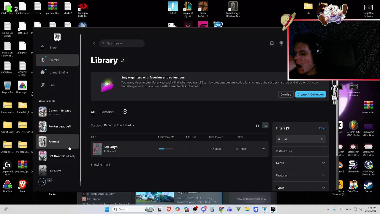Open Unreal Engine in the sidebar
The height and width of the screenshot is (214, 380).
[x=57, y=73]
